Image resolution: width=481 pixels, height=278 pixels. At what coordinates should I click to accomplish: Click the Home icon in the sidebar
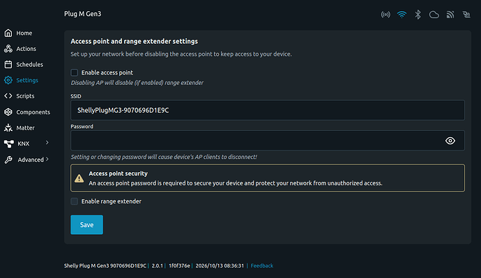click(x=8, y=33)
